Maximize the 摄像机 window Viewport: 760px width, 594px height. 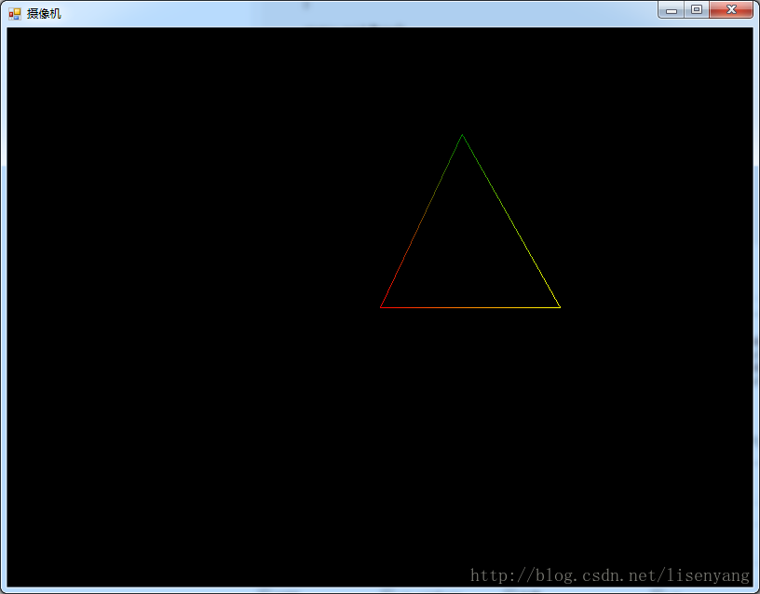[x=697, y=9]
